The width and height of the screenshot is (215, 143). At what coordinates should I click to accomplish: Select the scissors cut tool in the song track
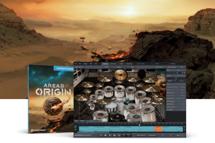point(75,130)
